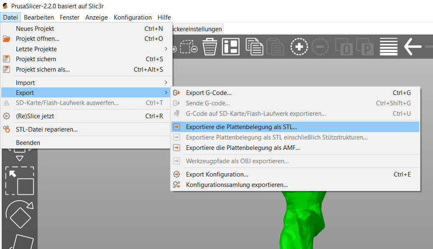Viewport: 433px width, 249px height.
Task: Click the undo left arrow icon
Action: click(413, 47)
